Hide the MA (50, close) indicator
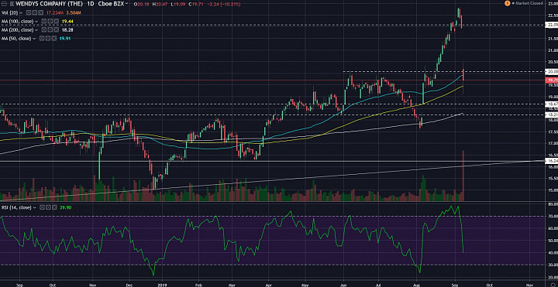This screenshot has width=558, height=287. pyautogui.click(x=42, y=39)
